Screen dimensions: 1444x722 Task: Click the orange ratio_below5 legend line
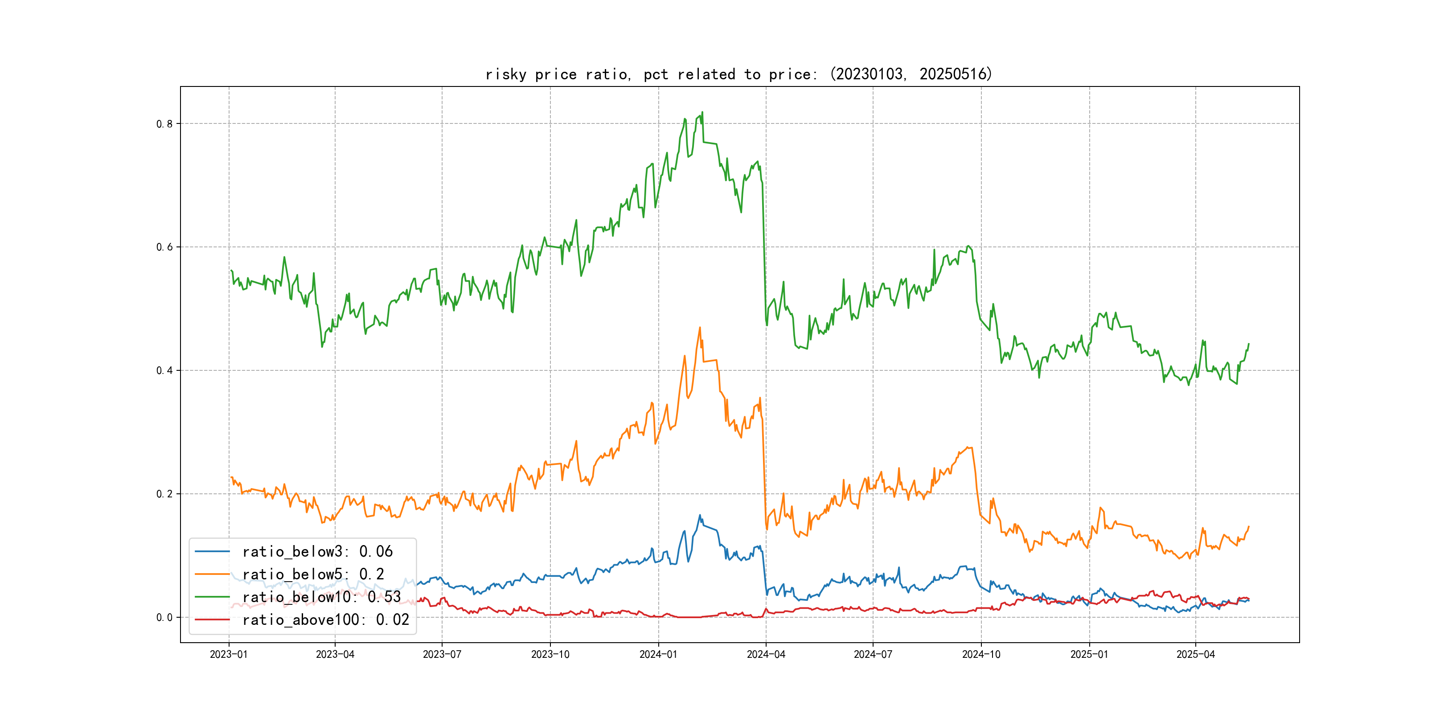(212, 574)
